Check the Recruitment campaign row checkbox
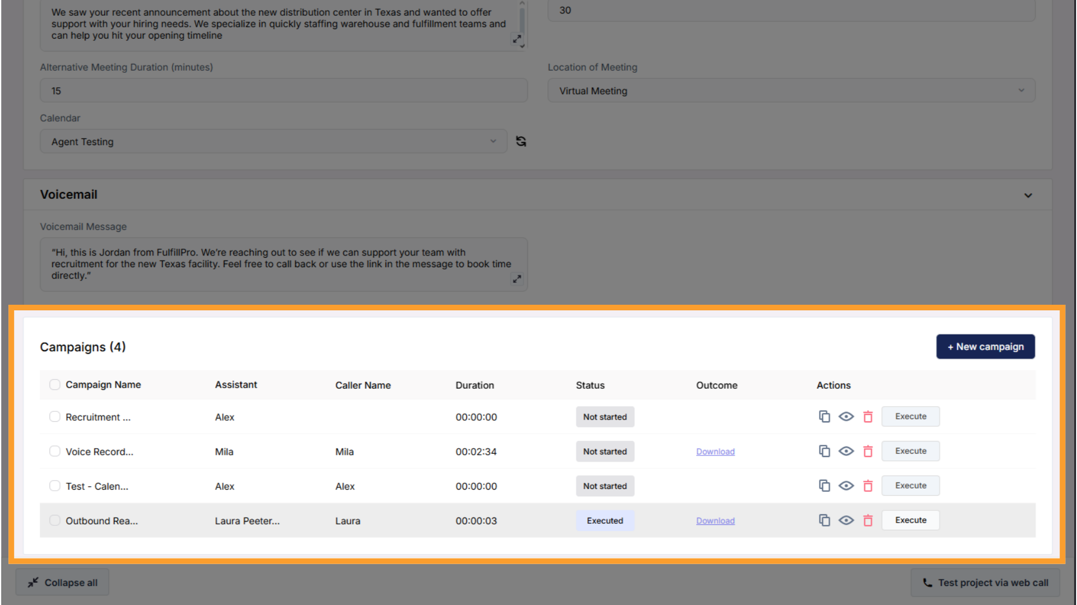 coord(54,416)
